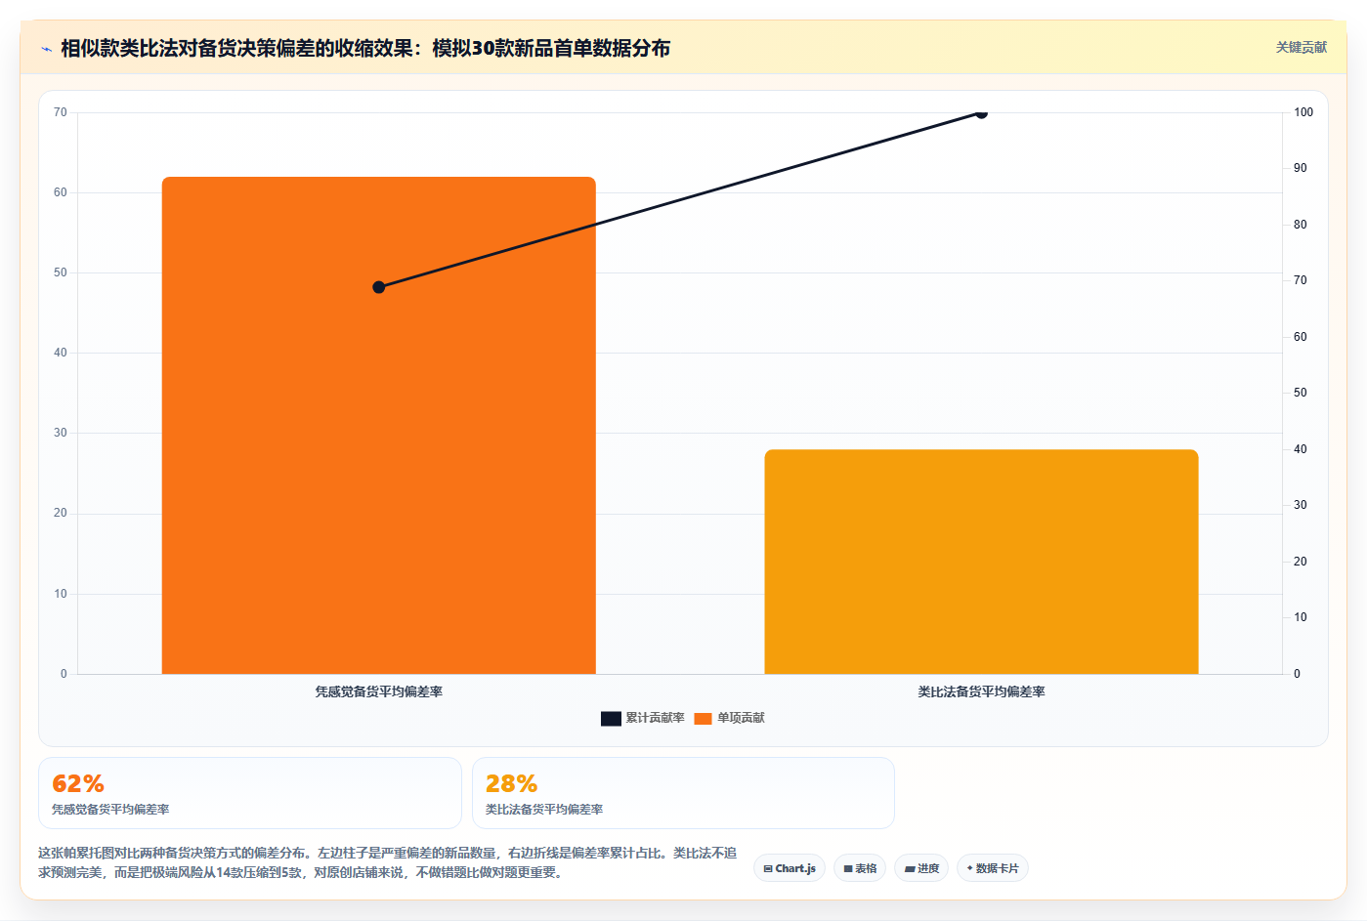Click the line point over the orange bar
The width and height of the screenshot is (1367, 921).
[x=379, y=287]
